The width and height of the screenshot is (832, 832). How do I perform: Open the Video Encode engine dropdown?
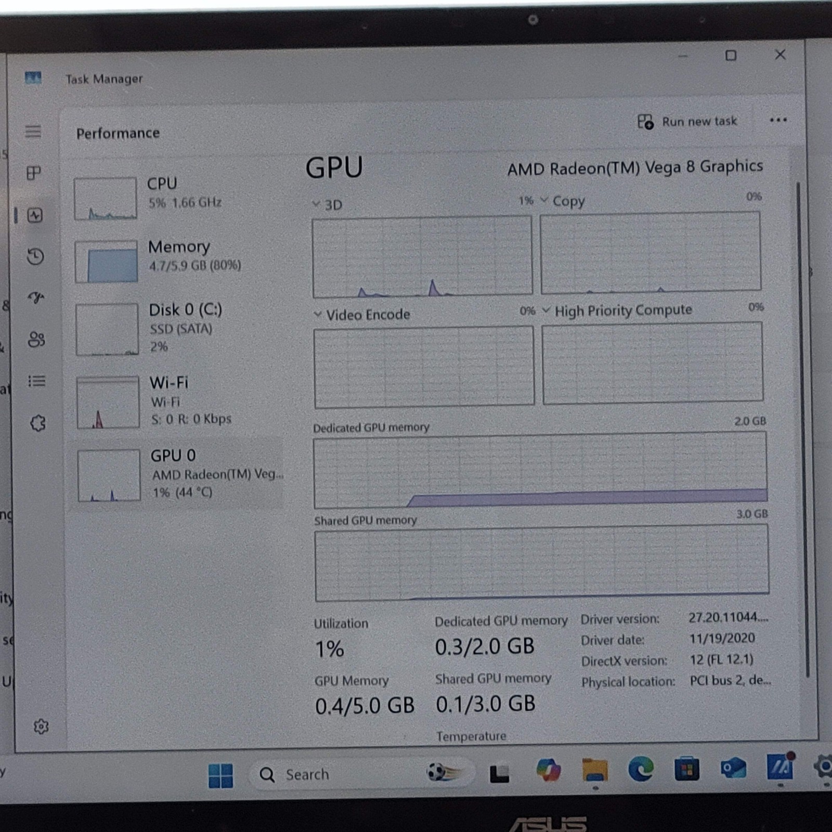pyautogui.click(x=318, y=314)
